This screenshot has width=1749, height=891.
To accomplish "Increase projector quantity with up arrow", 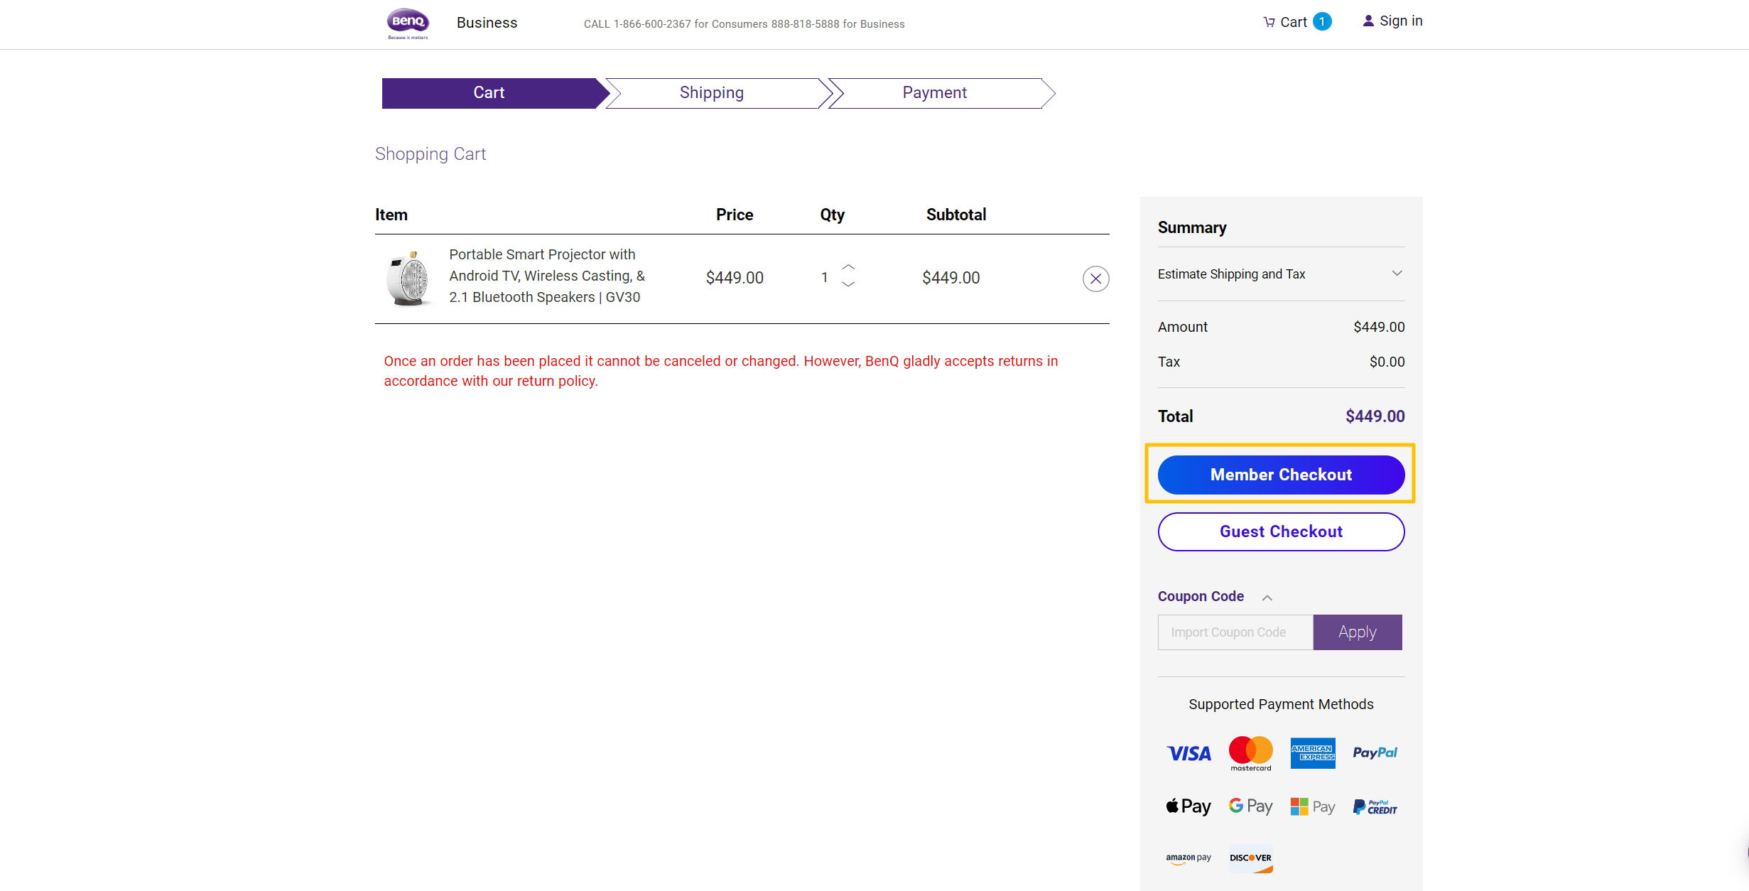I will pos(848,267).
